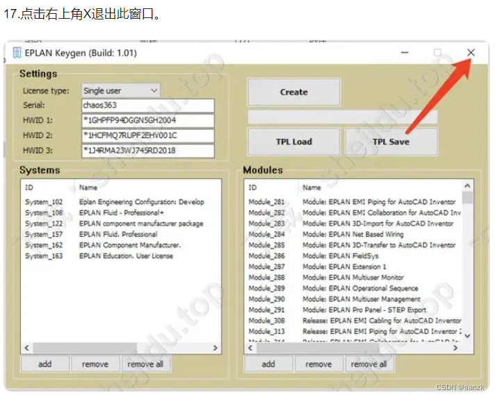Close the EPLAN Keygen window
495x397 pixels.
[x=471, y=53]
